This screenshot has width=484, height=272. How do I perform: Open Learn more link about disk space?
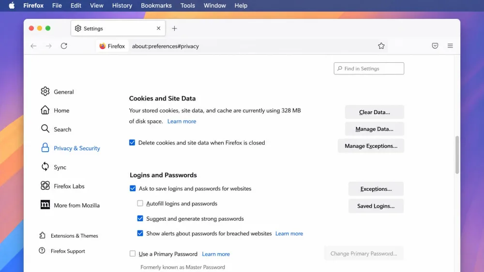tap(181, 121)
